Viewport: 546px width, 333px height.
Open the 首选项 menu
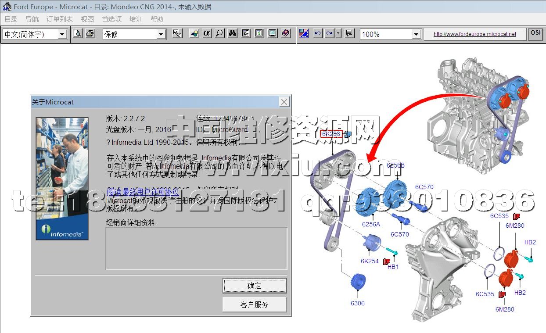[x=111, y=19]
